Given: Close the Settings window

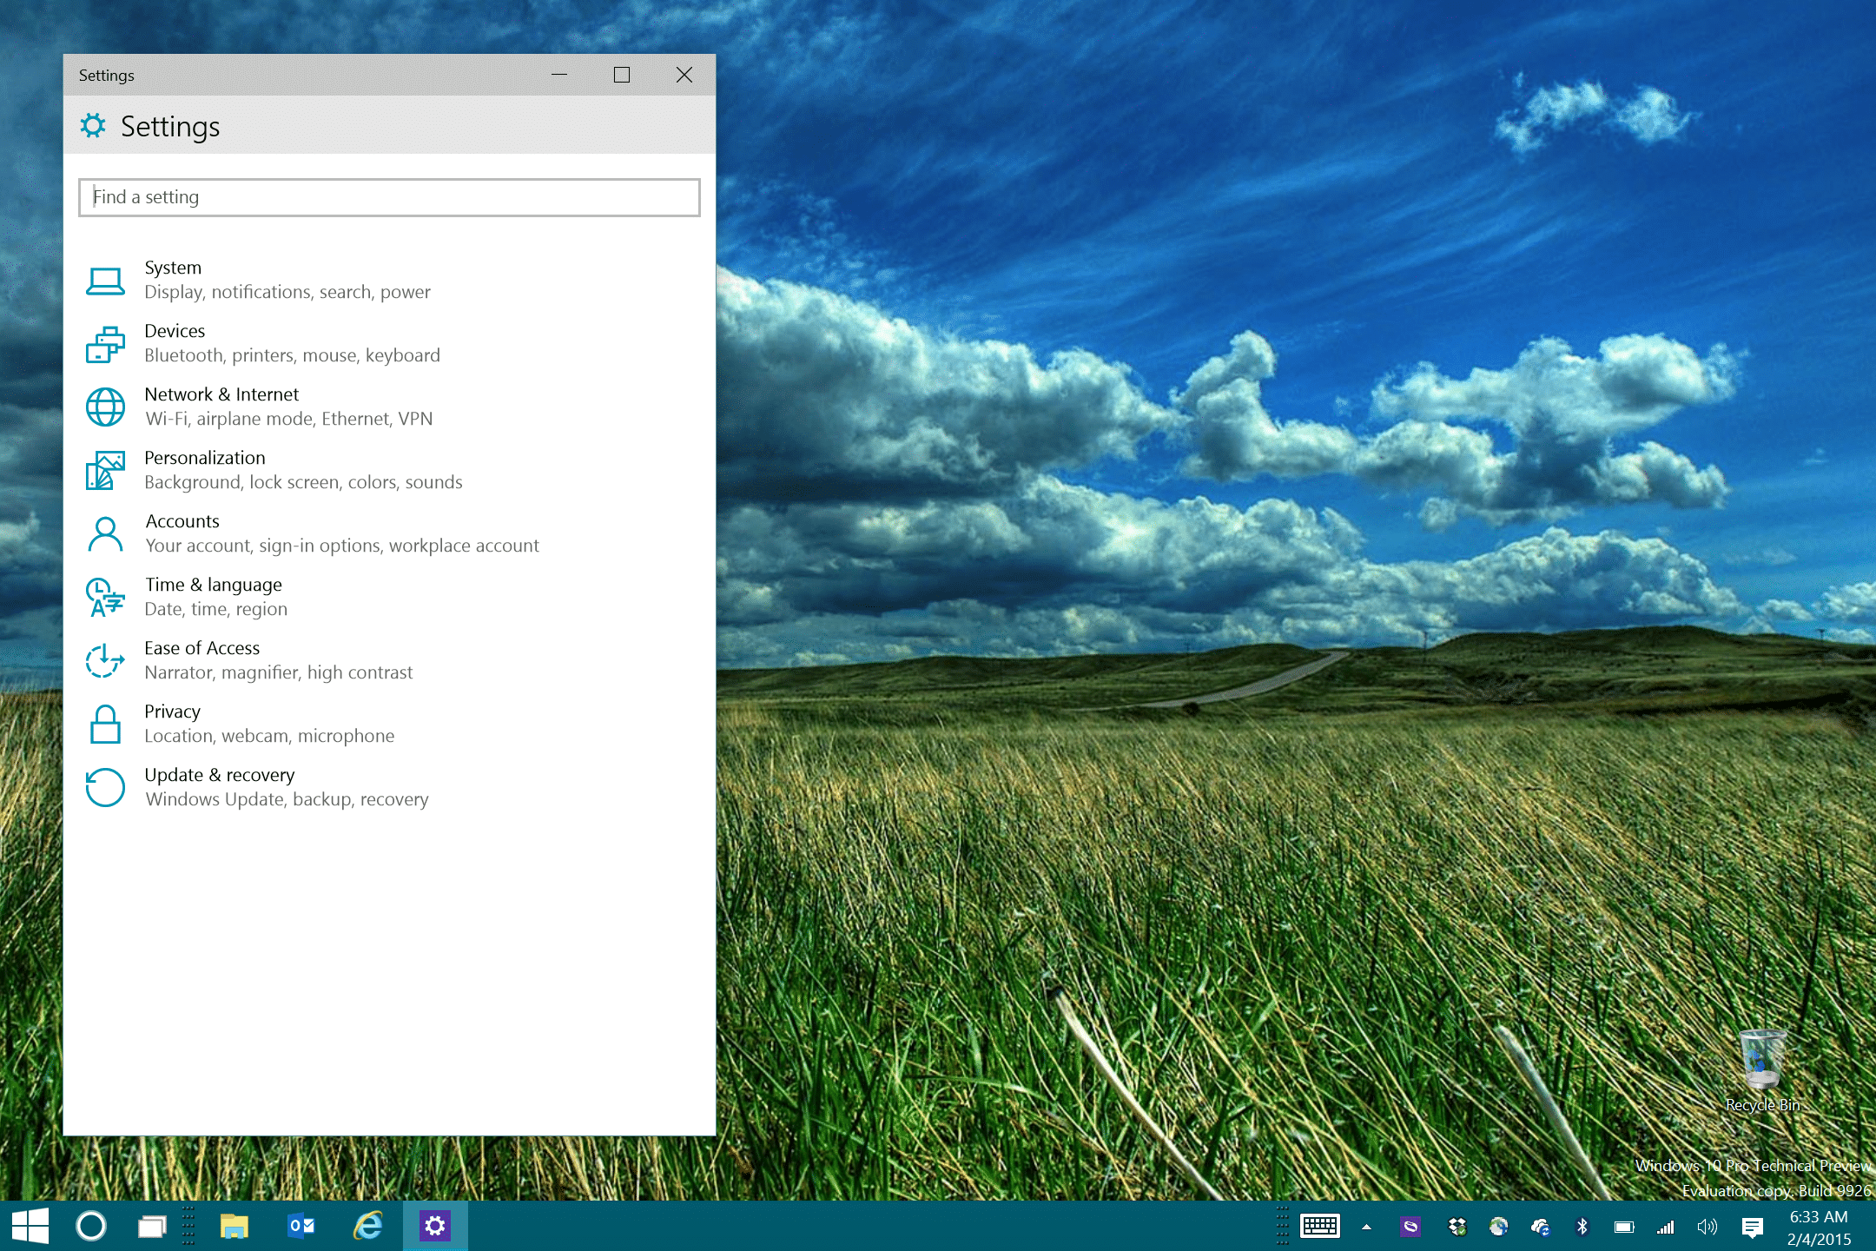Looking at the screenshot, I should click(684, 75).
